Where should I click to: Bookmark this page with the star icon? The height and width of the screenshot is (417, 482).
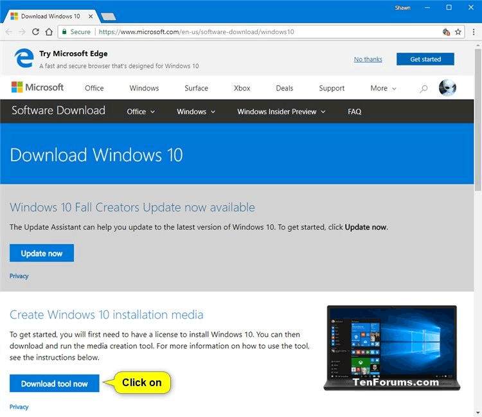(x=458, y=31)
